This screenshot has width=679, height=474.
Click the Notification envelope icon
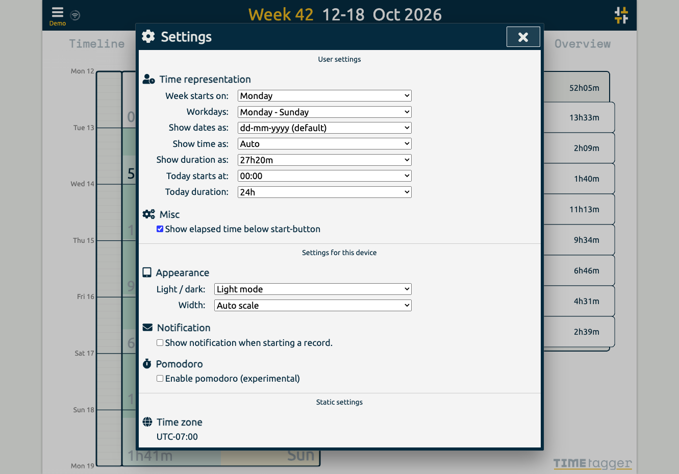[147, 328]
